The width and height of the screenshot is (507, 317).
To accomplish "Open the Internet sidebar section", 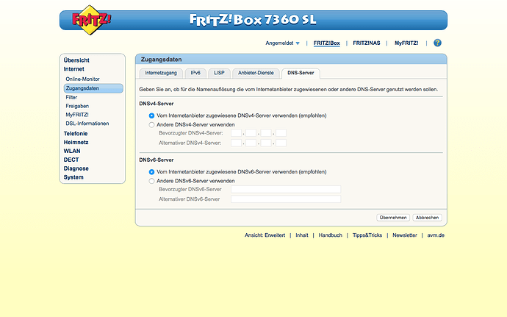I will coord(73,69).
